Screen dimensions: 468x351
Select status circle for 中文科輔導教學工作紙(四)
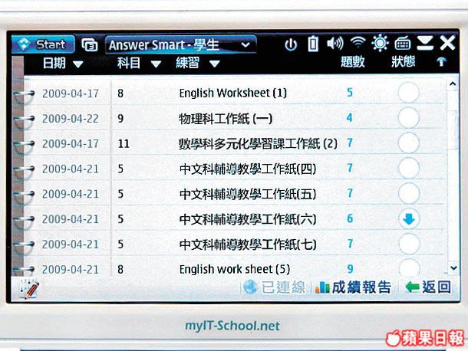point(409,168)
